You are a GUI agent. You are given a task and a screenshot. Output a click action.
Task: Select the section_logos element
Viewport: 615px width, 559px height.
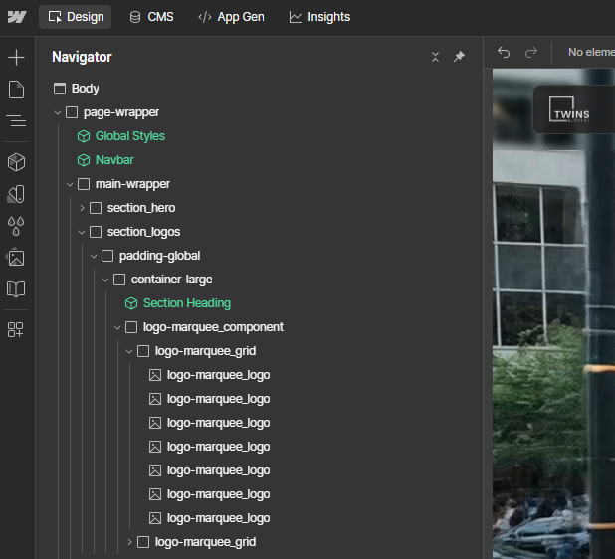coord(143,232)
